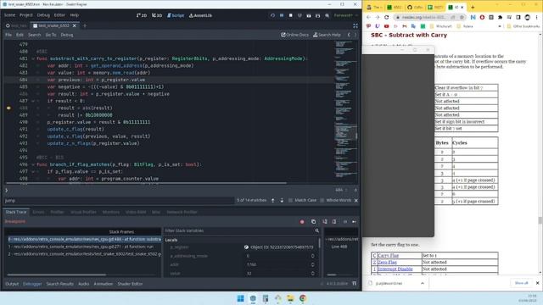Click the File Explorer icon in the taskbar

click(x=290, y=298)
